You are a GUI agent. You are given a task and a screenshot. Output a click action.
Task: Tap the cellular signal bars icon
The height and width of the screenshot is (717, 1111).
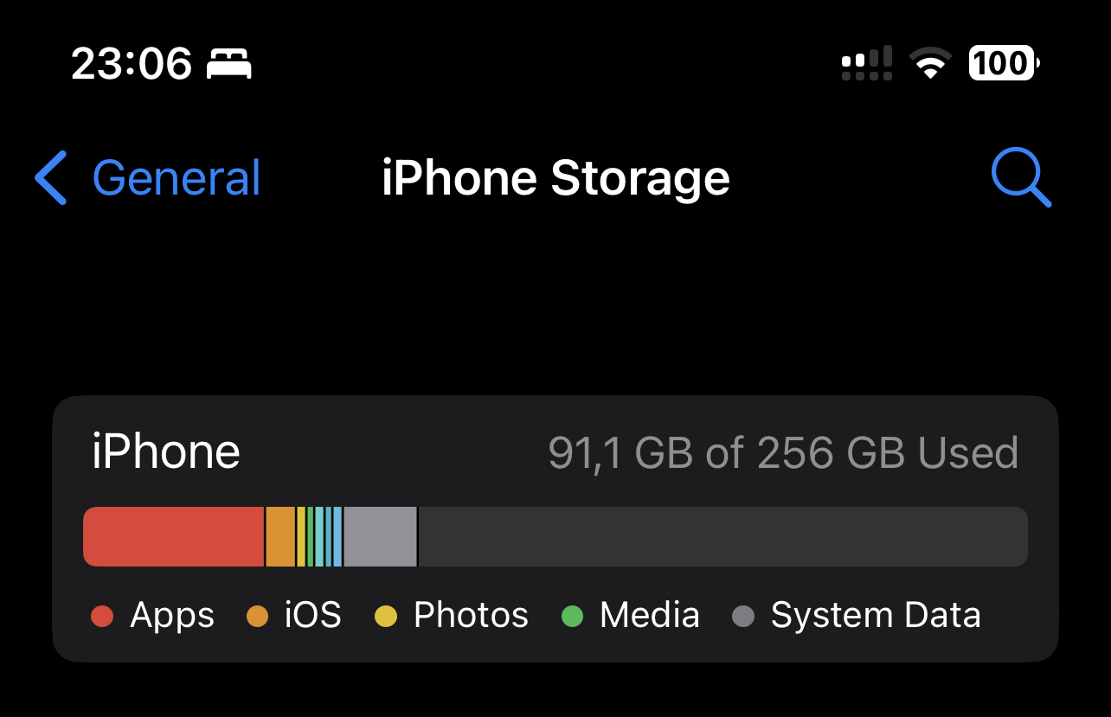866,64
